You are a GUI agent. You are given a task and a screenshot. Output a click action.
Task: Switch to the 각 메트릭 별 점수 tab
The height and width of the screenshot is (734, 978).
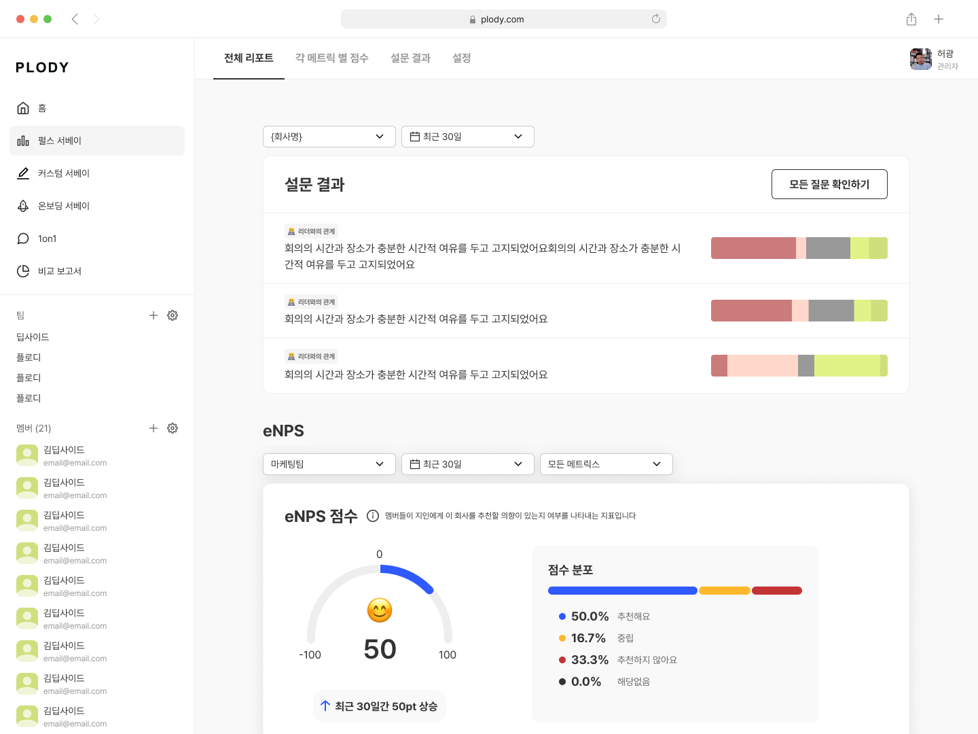[332, 58]
